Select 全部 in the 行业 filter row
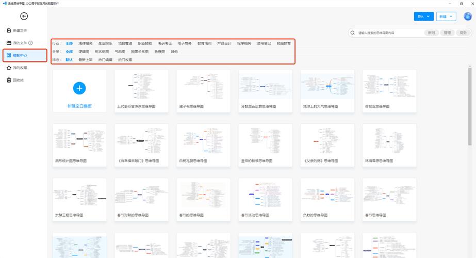The width and height of the screenshot is (476, 258). [69, 43]
